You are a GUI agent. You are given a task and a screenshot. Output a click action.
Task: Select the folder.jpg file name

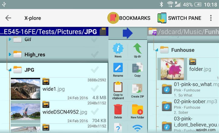pyautogui.click(x=200, y=69)
